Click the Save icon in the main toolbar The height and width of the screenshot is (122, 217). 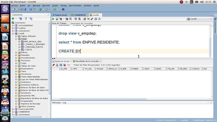(x=21, y=9)
